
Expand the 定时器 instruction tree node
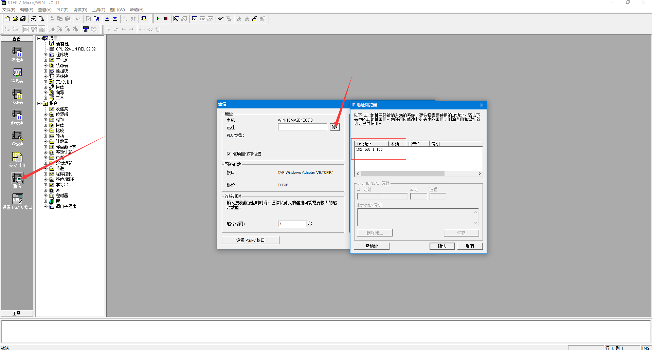point(45,195)
